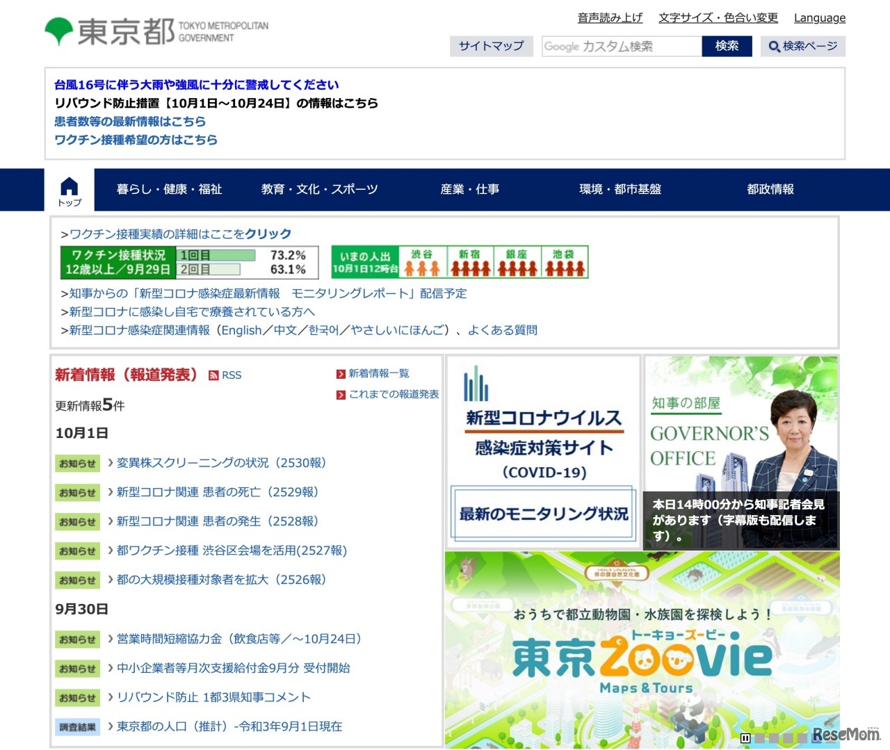Image resolution: width=890 pixels, height=750 pixels.
Task: Open 新型コロナ関連 患者の死亡（2529報）
Action: point(218,492)
